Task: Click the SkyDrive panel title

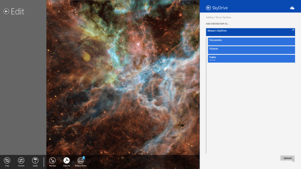Action: (220, 8)
